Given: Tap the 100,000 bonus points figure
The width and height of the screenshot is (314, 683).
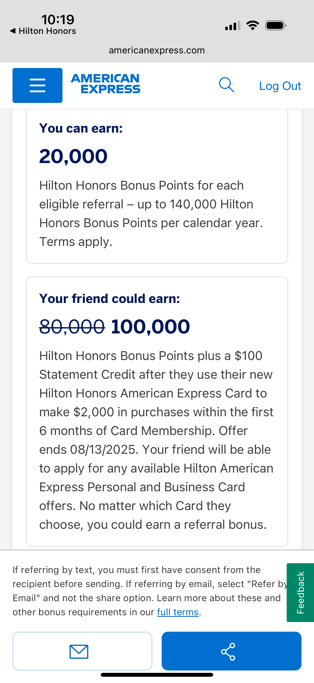Looking at the screenshot, I should point(150,326).
